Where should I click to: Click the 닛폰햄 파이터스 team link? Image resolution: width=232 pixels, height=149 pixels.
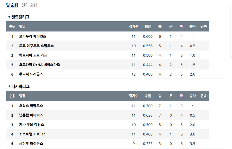(31, 115)
